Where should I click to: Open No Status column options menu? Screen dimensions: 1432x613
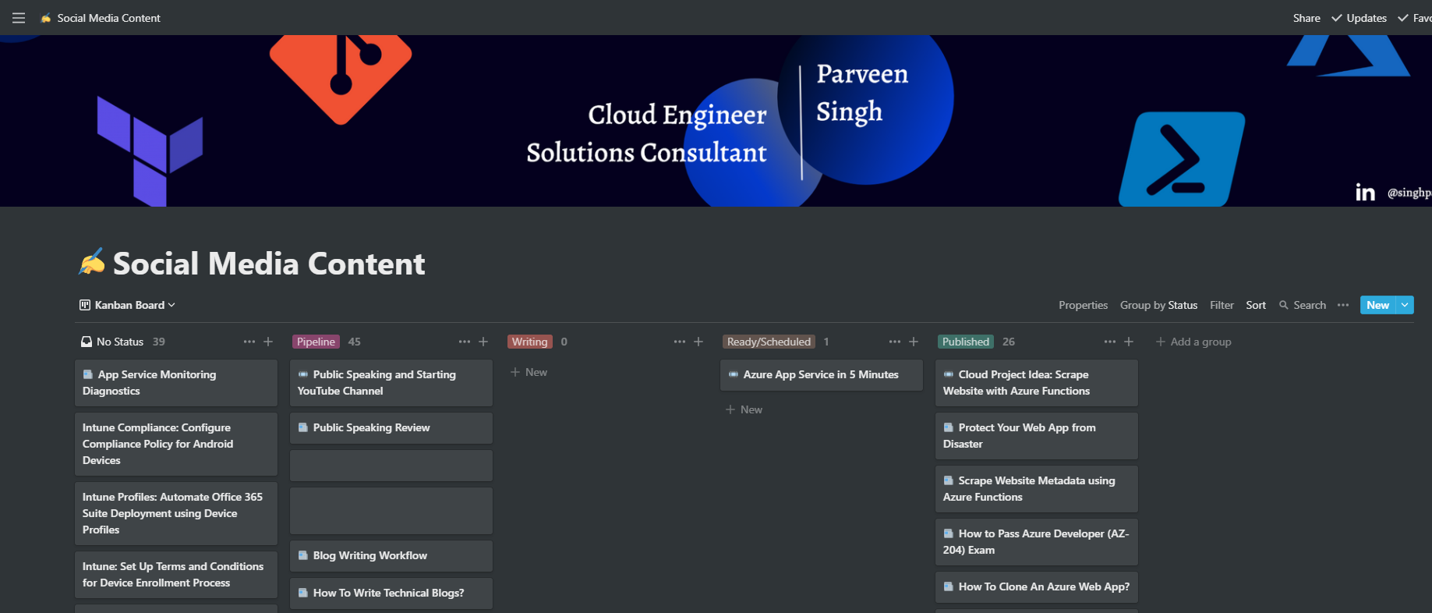(x=249, y=342)
